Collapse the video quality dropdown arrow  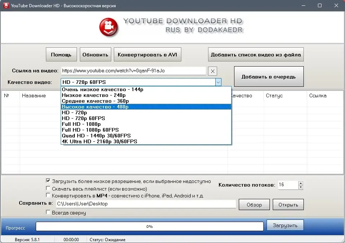pos(218,82)
